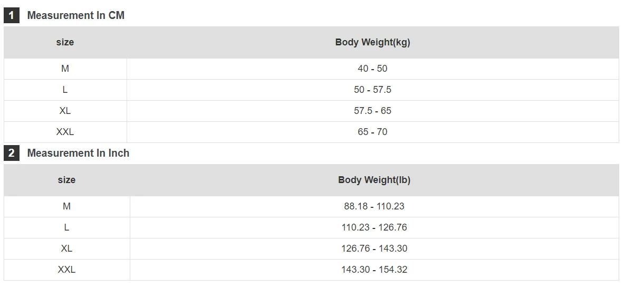Select the XXL size cell in CM table
Image resolution: width=625 pixels, height=287 pixels.
coord(65,132)
